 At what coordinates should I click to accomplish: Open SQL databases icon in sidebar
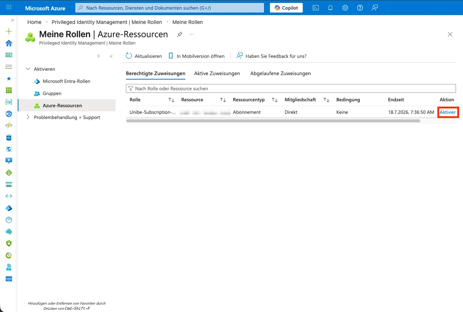tap(9, 137)
